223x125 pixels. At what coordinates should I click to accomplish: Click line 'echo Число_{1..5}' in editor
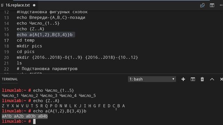pos(38,23)
